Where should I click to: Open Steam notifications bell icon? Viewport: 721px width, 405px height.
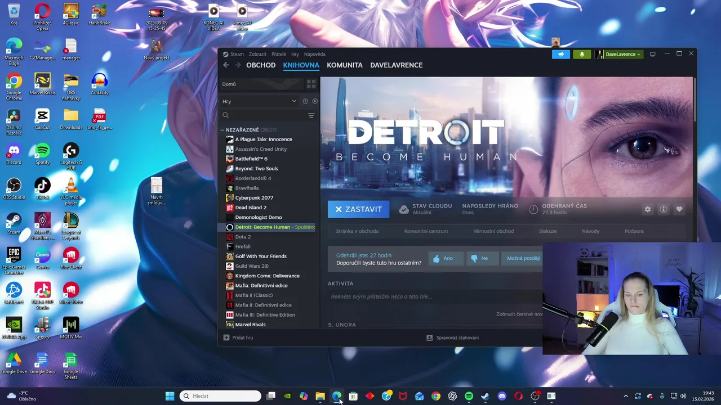(x=582, y=54)
